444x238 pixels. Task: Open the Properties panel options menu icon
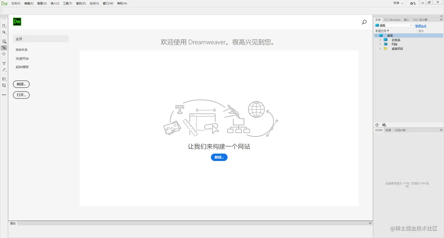click(370, 223)
